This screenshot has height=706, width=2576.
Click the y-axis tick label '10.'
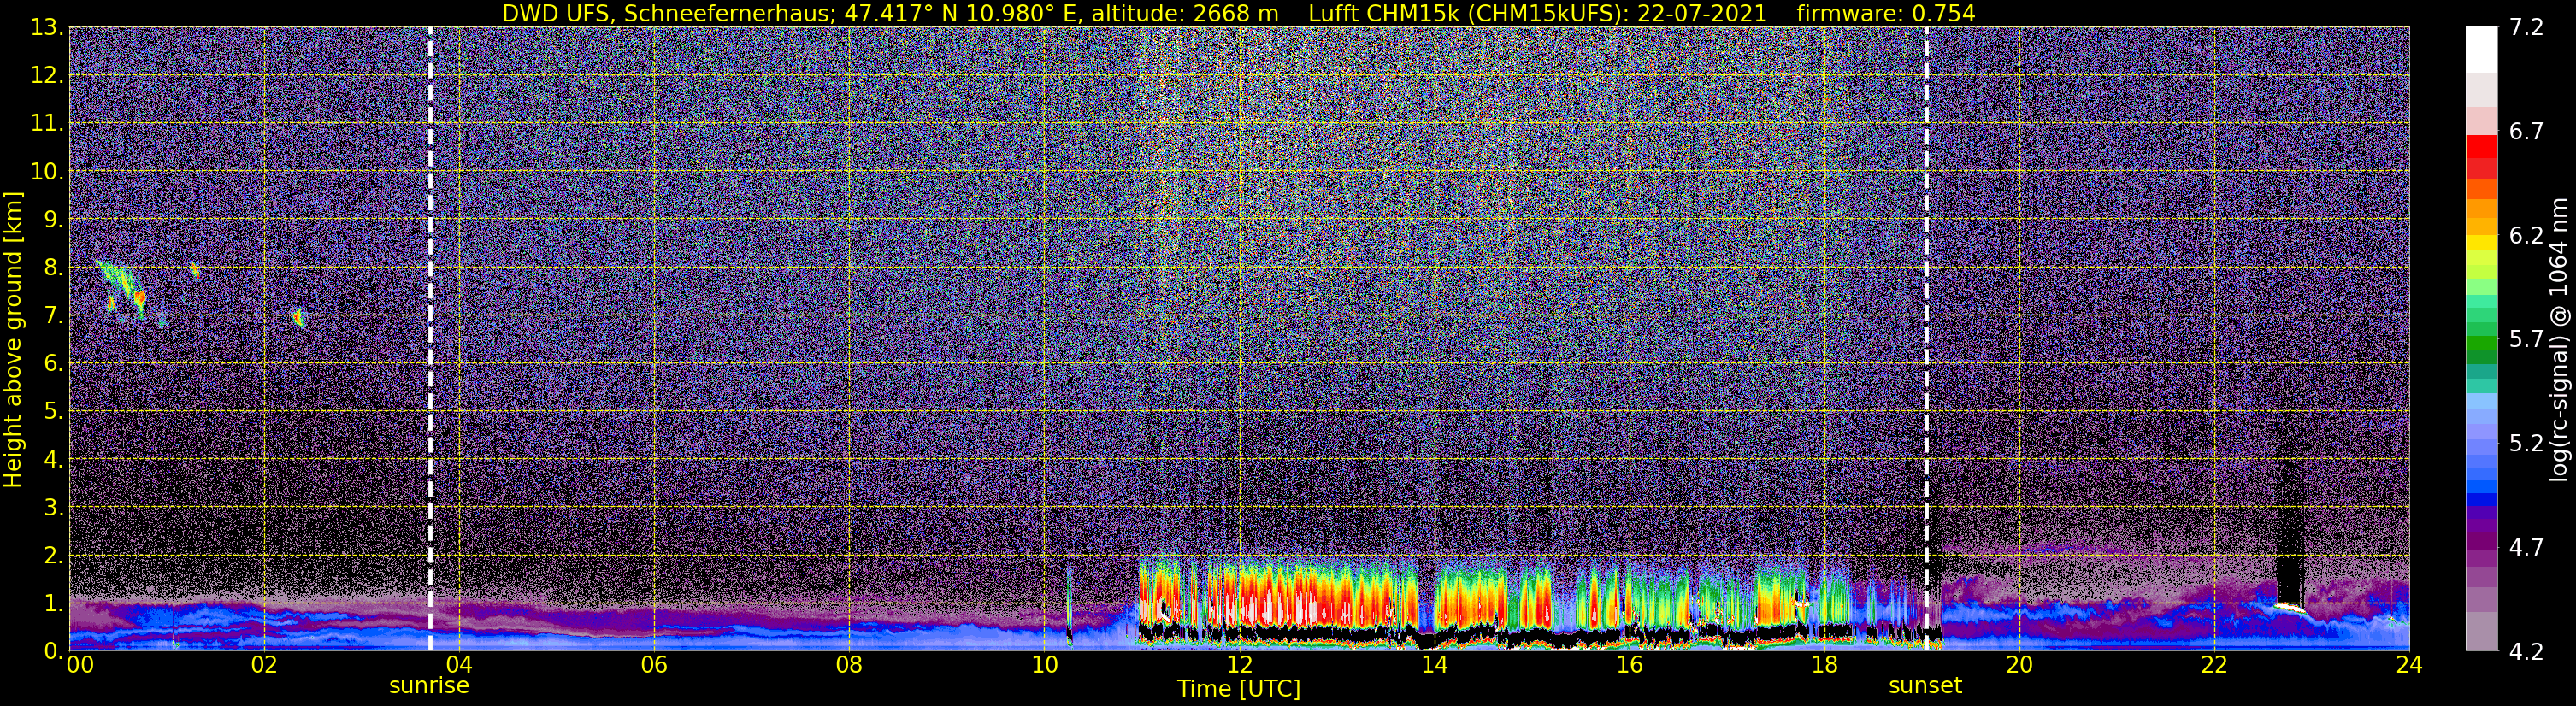tap(47, 172)
